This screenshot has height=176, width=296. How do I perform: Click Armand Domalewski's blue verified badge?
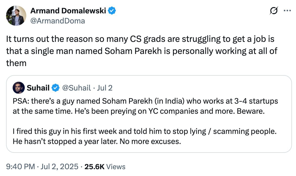(112, 11)
